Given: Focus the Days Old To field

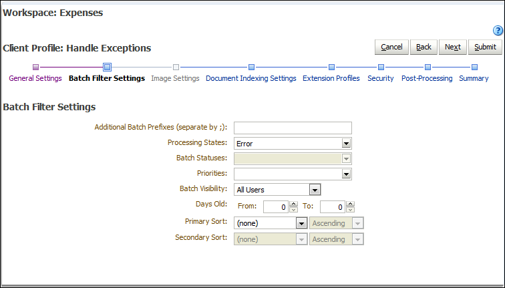Looking at the screenshot, I should (333, 207).
